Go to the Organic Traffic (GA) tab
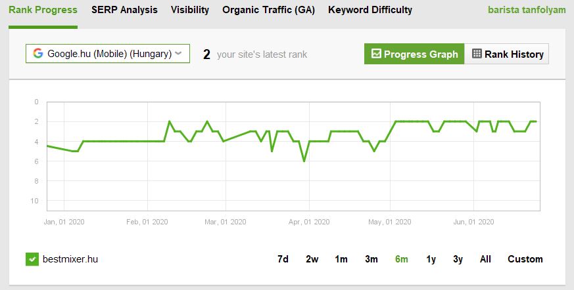The image size is (574, 290). (268, 10)
